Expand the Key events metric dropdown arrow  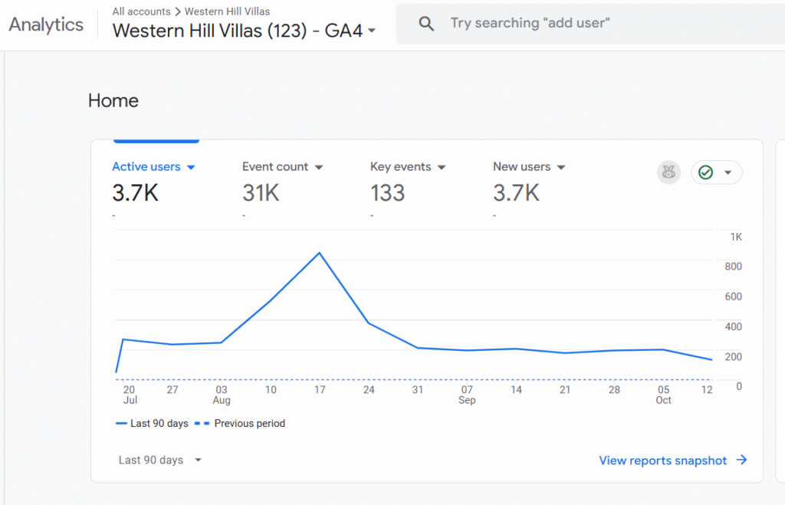coord(442,167)
